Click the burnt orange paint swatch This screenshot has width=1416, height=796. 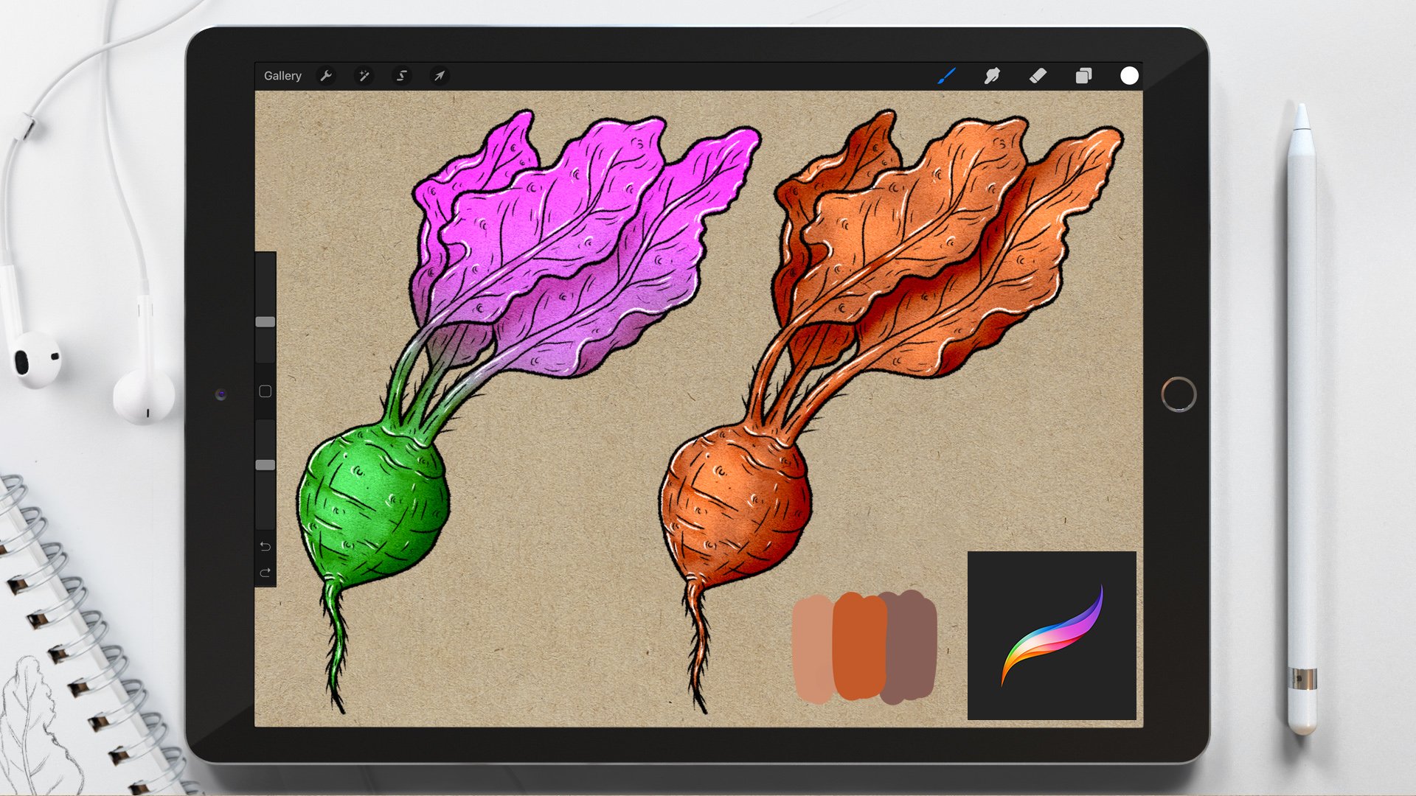(858, 646)
